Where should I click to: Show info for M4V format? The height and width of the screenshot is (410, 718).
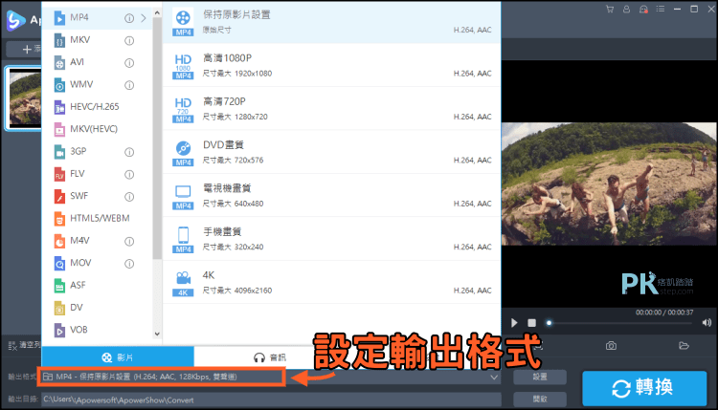click(x=129, y=242)
